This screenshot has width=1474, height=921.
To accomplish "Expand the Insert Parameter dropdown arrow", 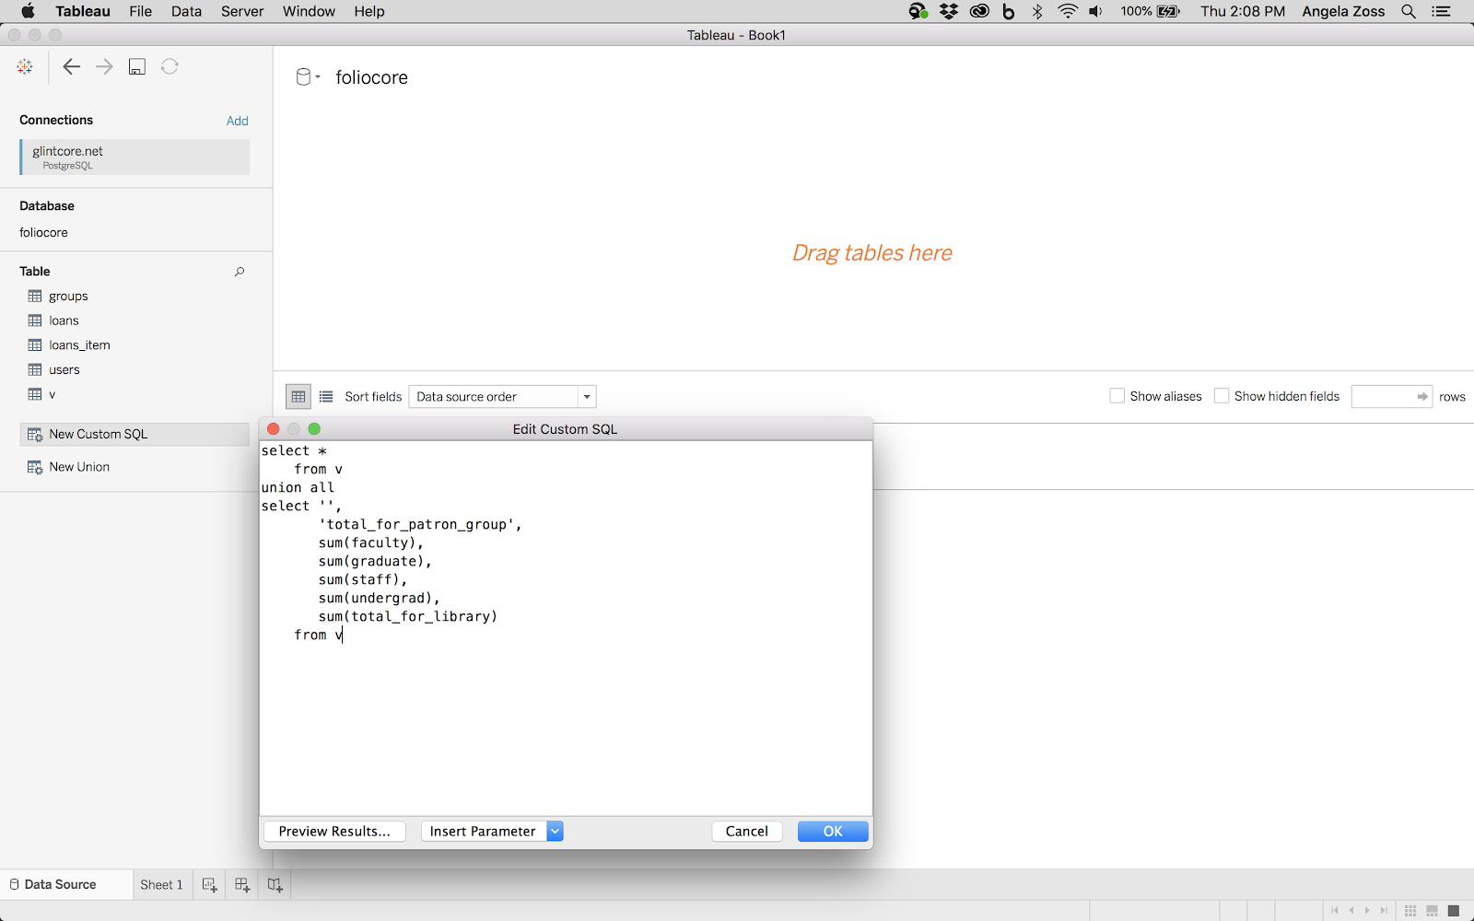I will pyautogui.click(x=555, y=832).
